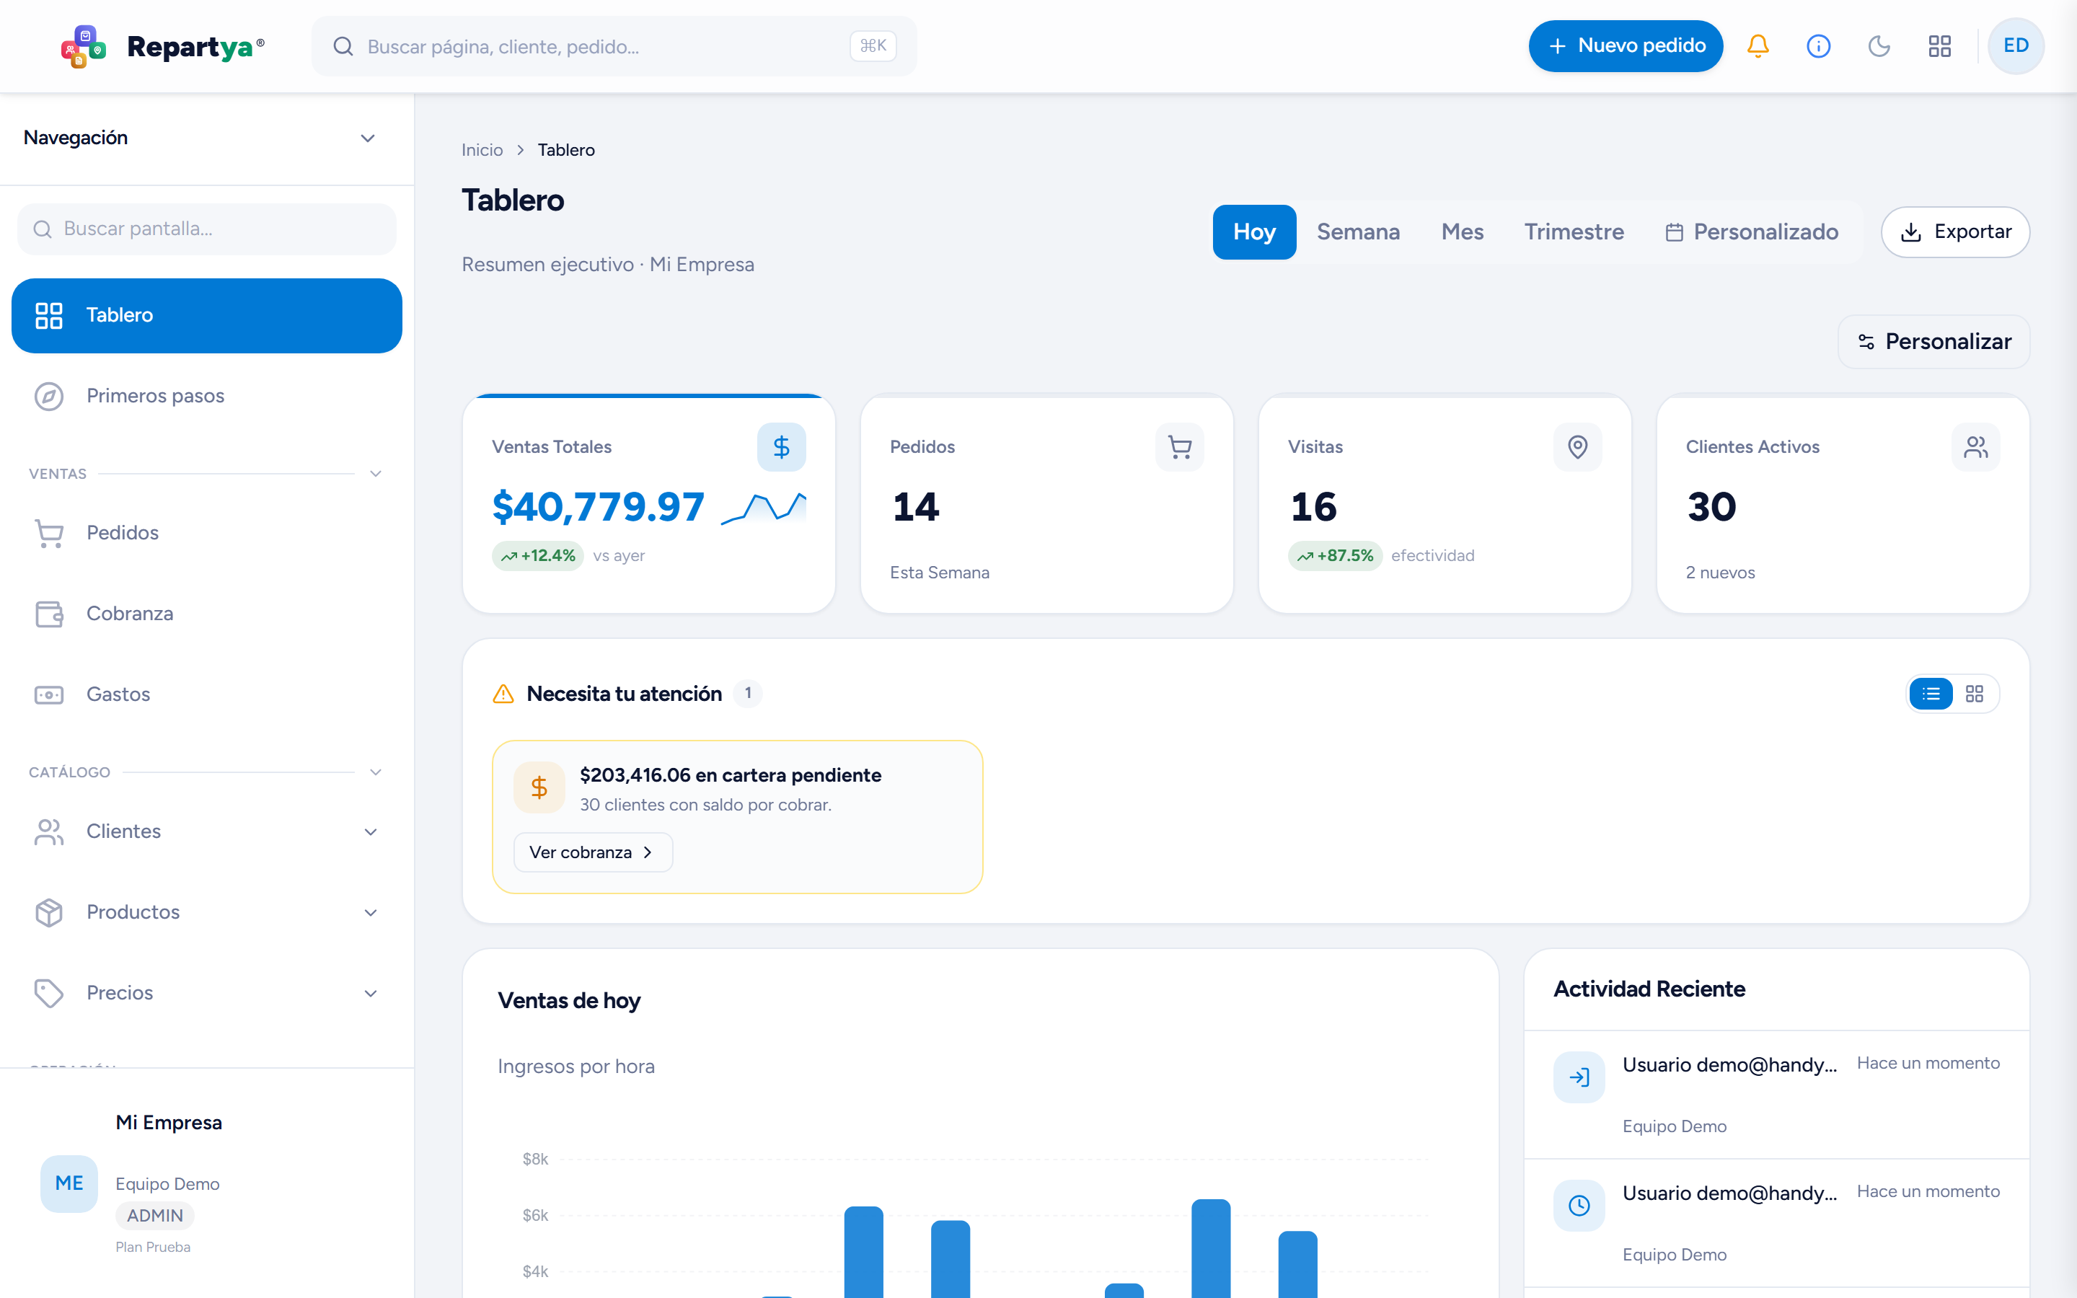Image resolution: width=2077 pixels, height=1298 pixels.
Task: Collapse the VENTAS section
Action: [375, 474]
